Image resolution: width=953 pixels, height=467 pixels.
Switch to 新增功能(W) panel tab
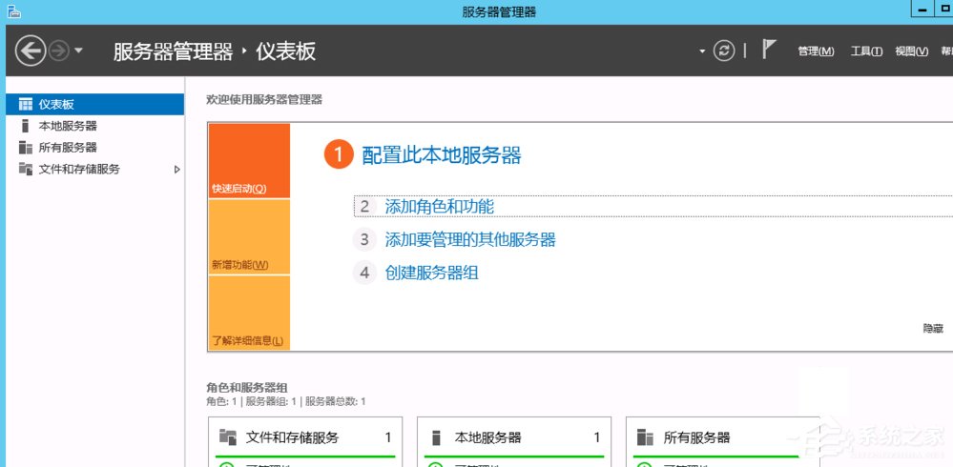[x=240, y=265]
